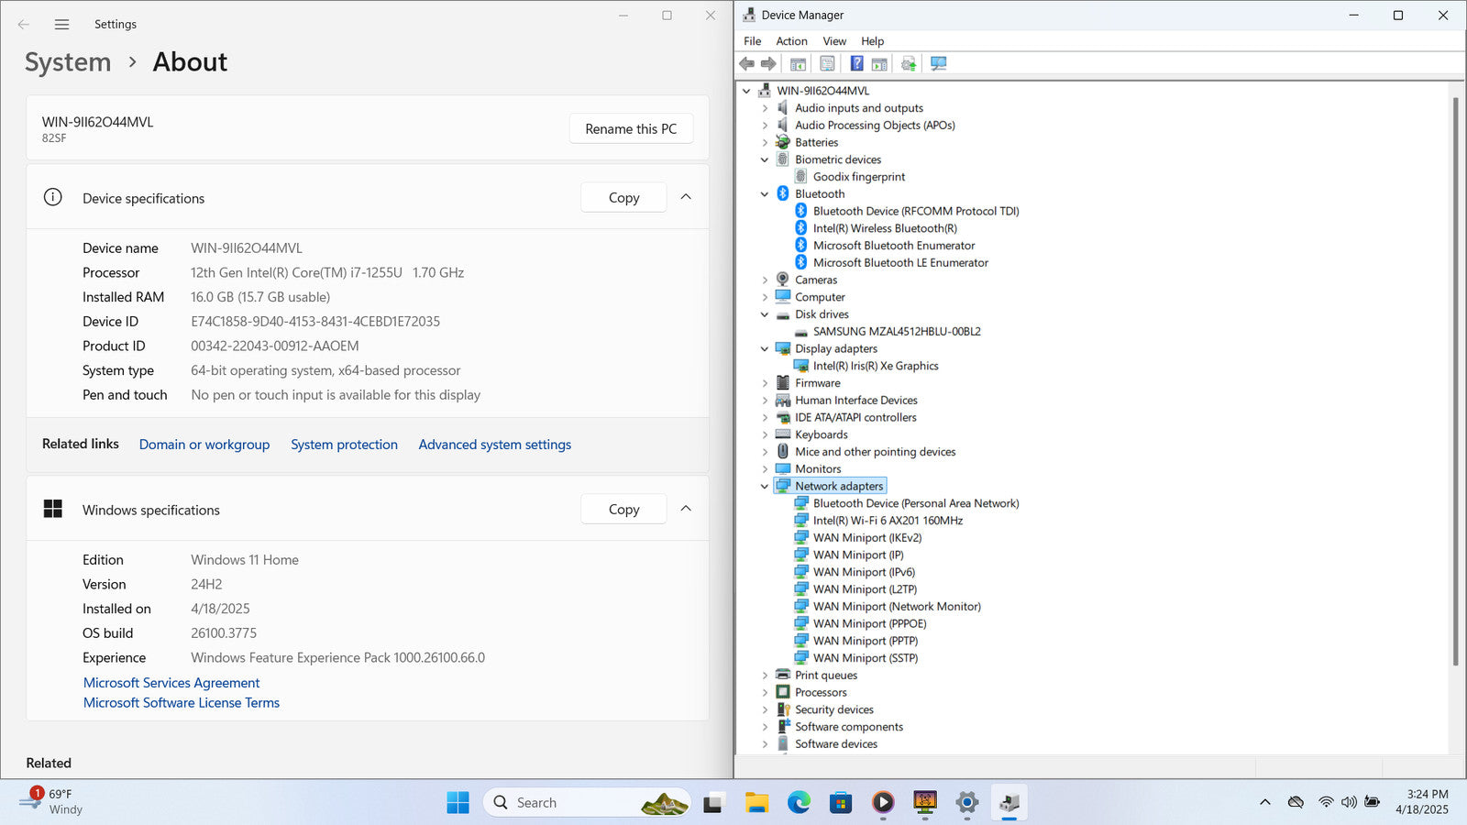
Task: Open the Windows Start menu
Action: click(458, 802)
